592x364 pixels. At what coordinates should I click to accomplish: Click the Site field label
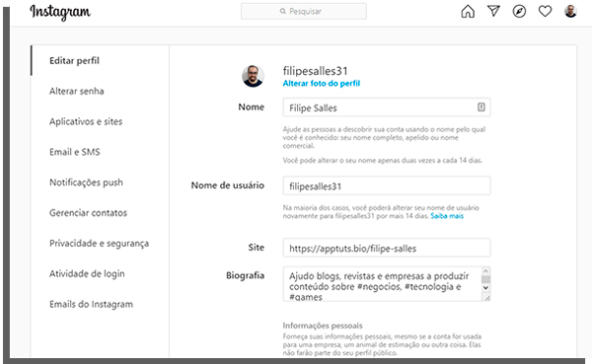click(x=256, y=248)
